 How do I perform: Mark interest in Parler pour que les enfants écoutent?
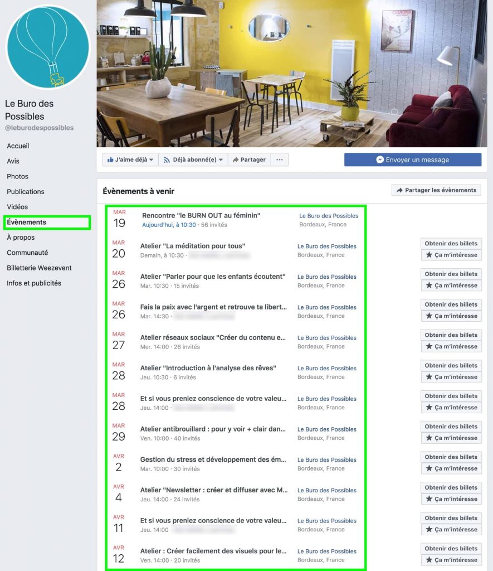(451, 285)
